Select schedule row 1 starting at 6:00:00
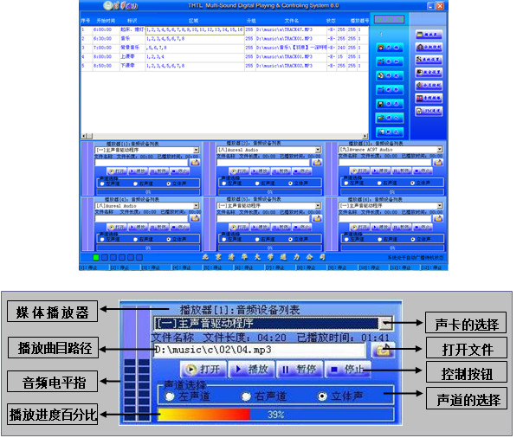 coord(173,29)
